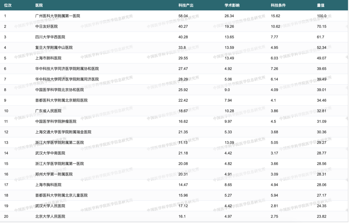Click 科技条件 value 7.26

coord(274,69)
